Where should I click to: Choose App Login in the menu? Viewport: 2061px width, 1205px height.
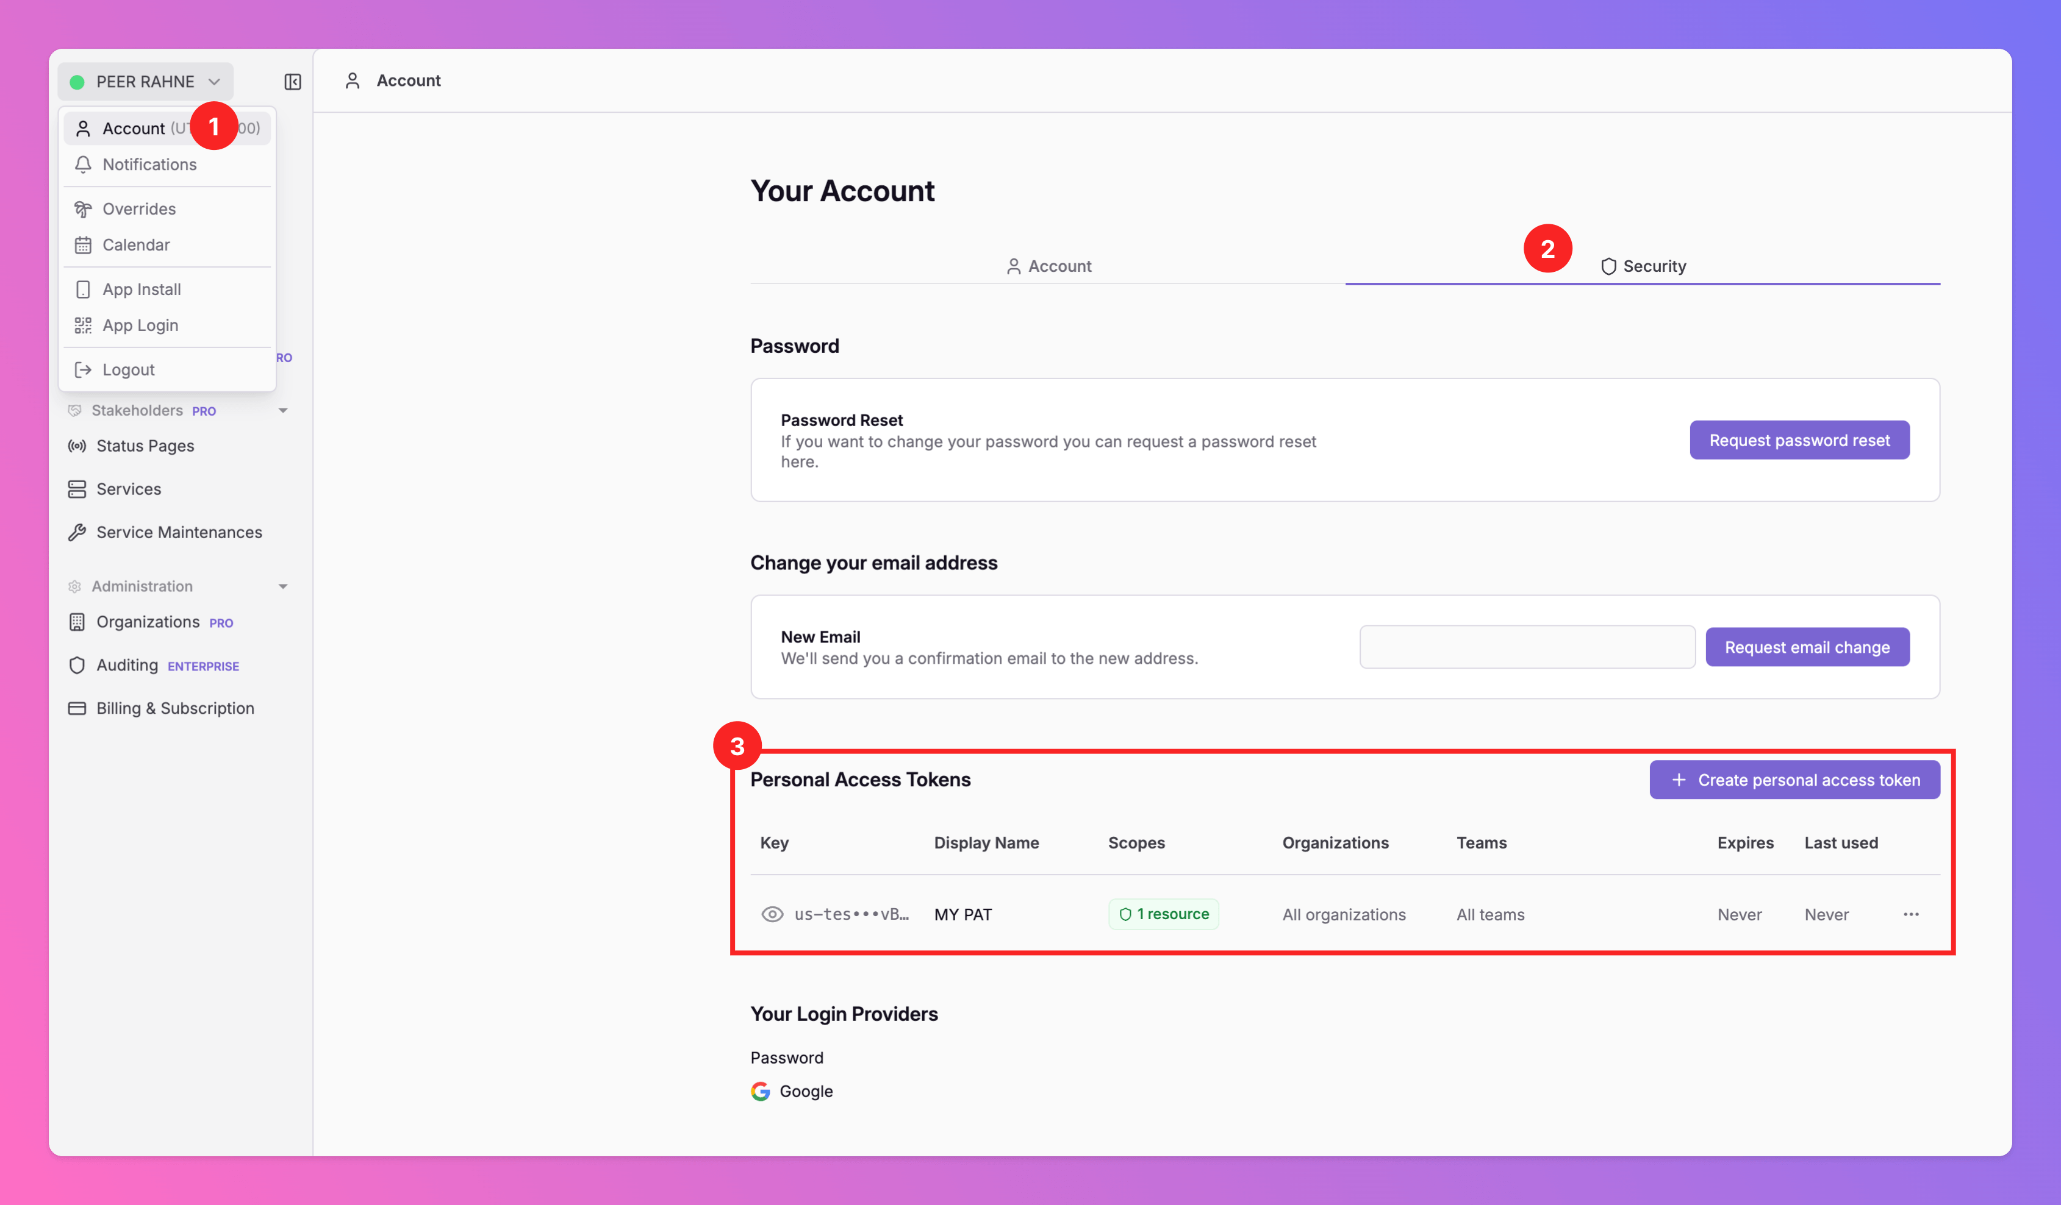(167, 324)
